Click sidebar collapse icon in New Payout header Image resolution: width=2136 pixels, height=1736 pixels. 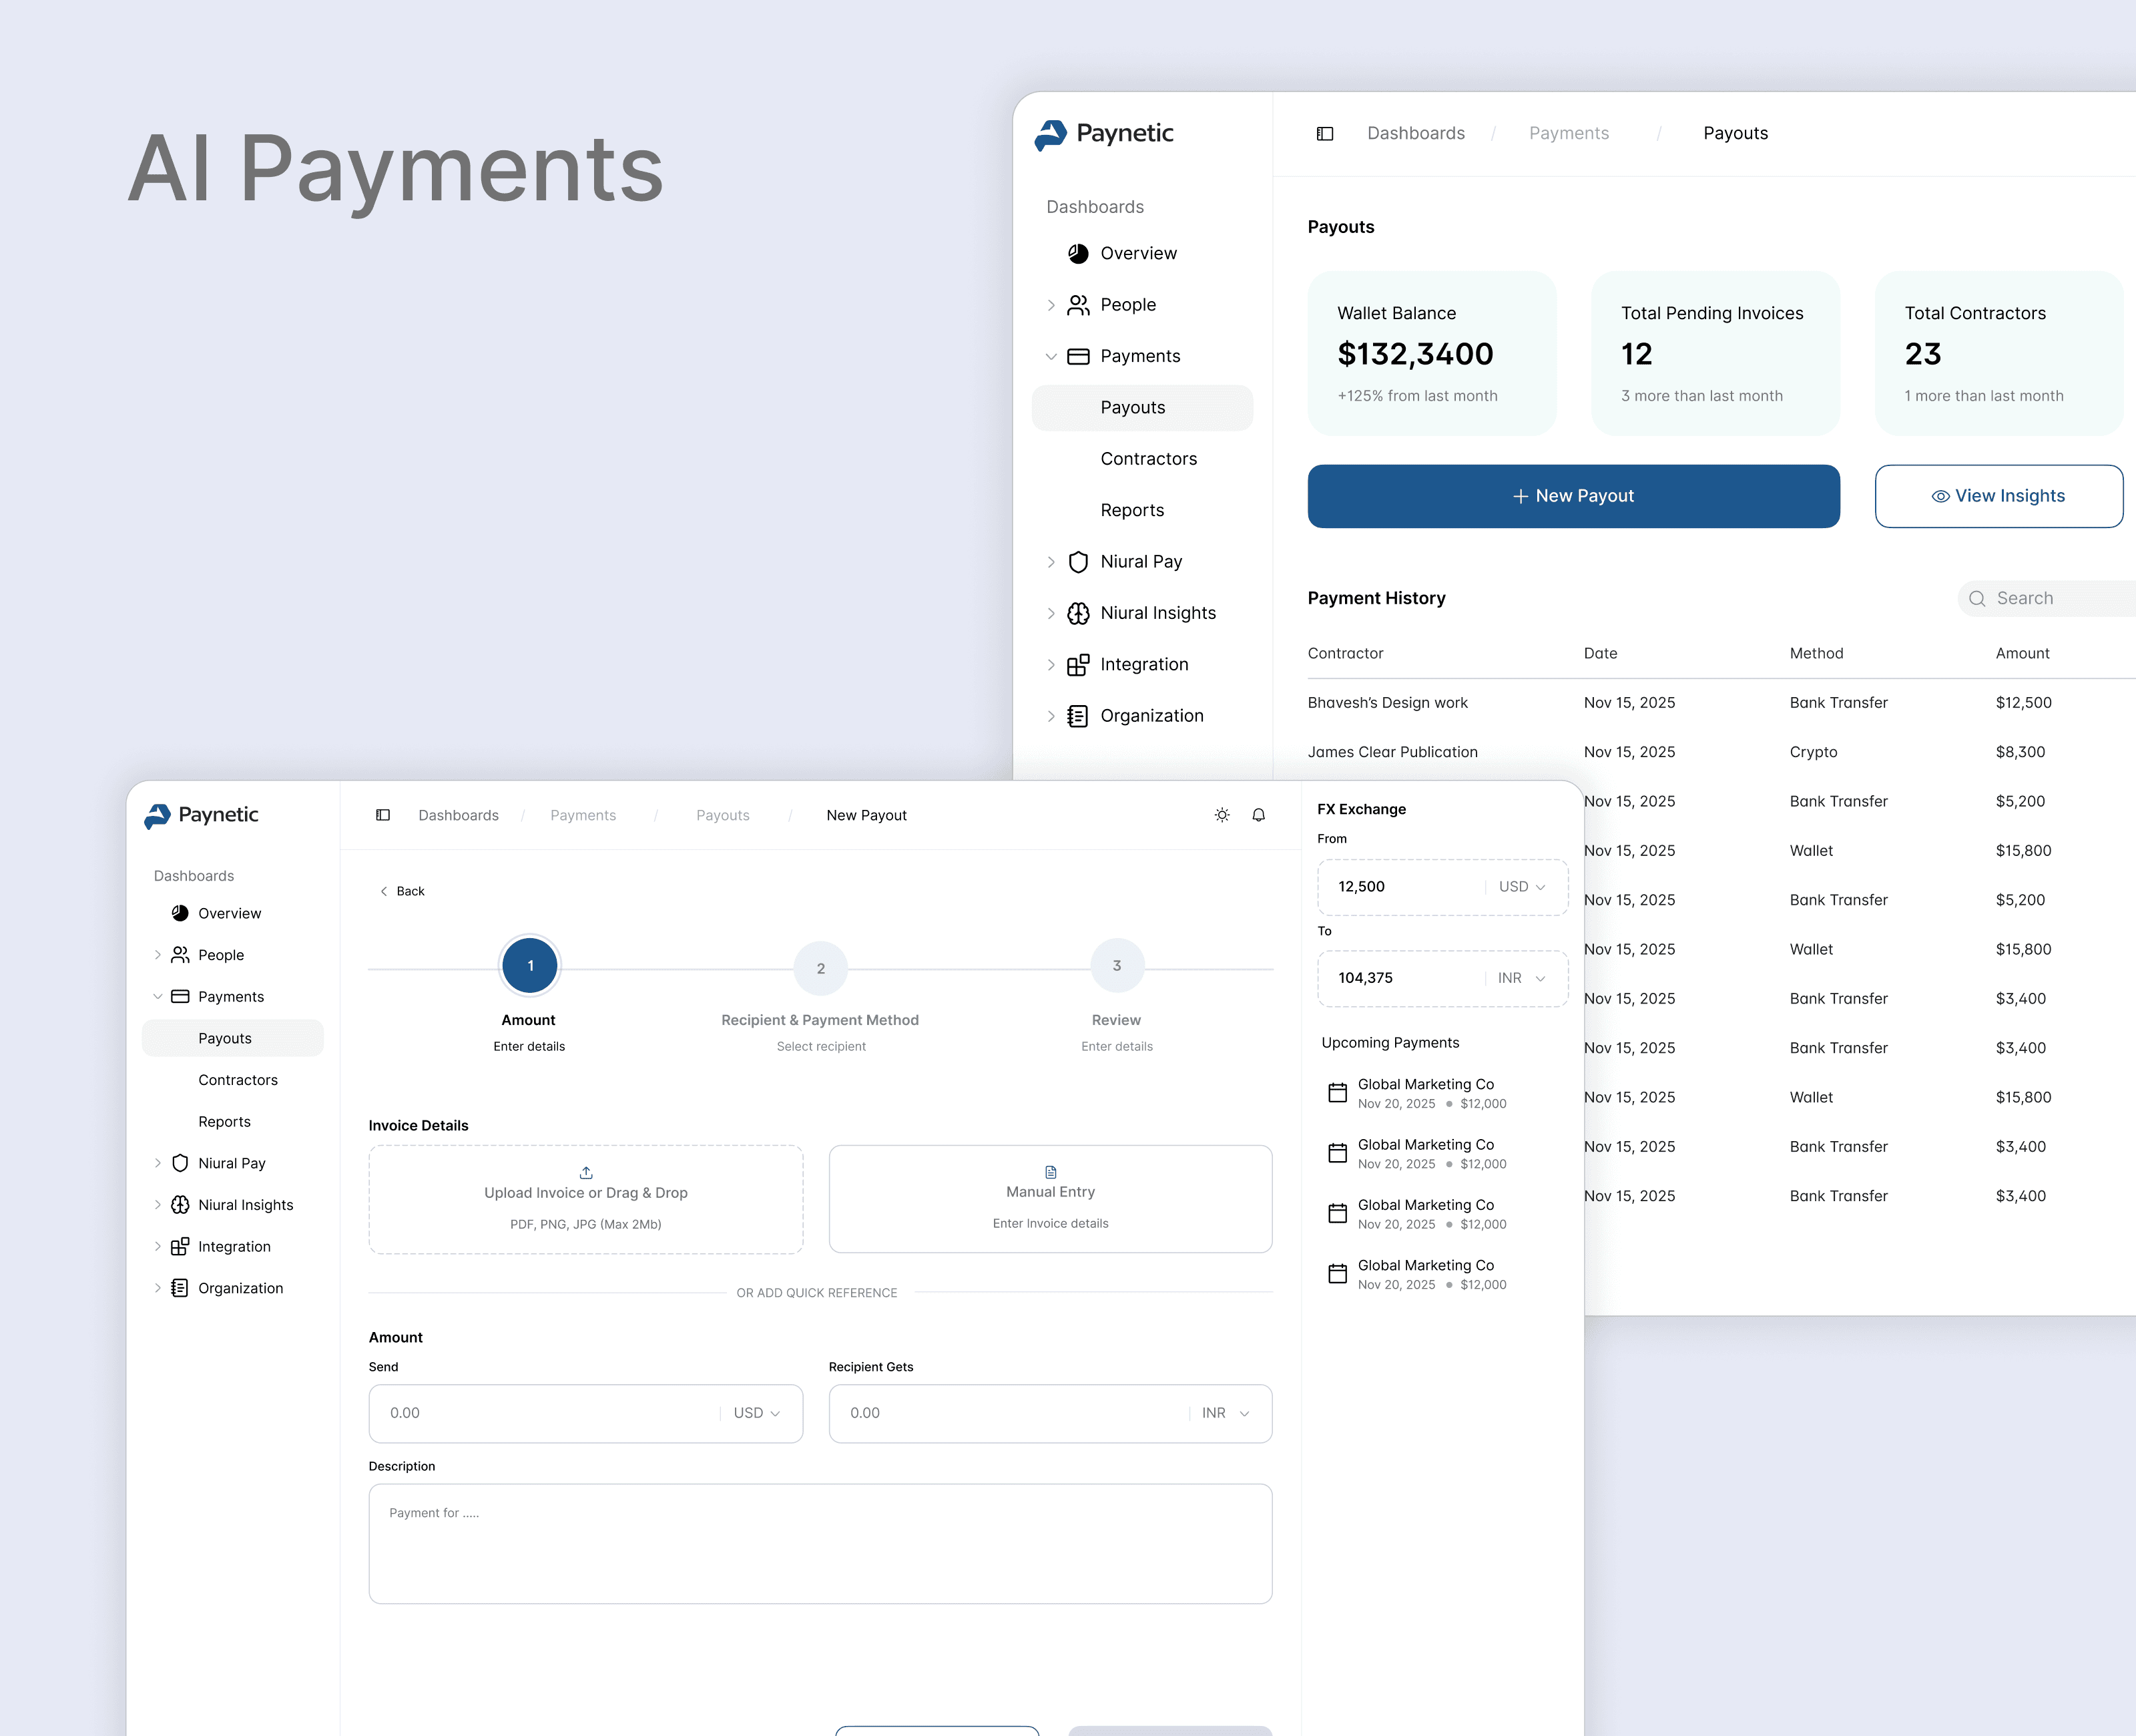coord(383,815)
